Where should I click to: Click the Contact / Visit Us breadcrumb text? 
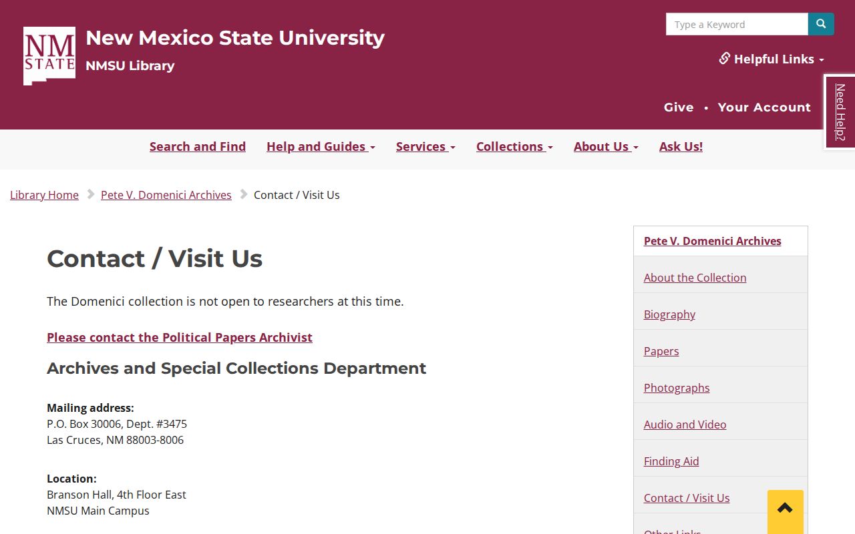(297, 195)
